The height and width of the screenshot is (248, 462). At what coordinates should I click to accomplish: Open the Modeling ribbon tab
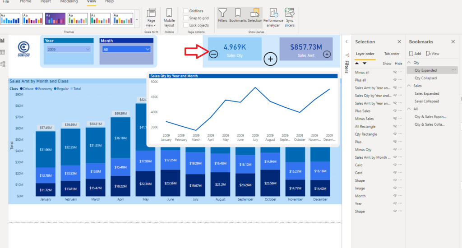point(69,1)
